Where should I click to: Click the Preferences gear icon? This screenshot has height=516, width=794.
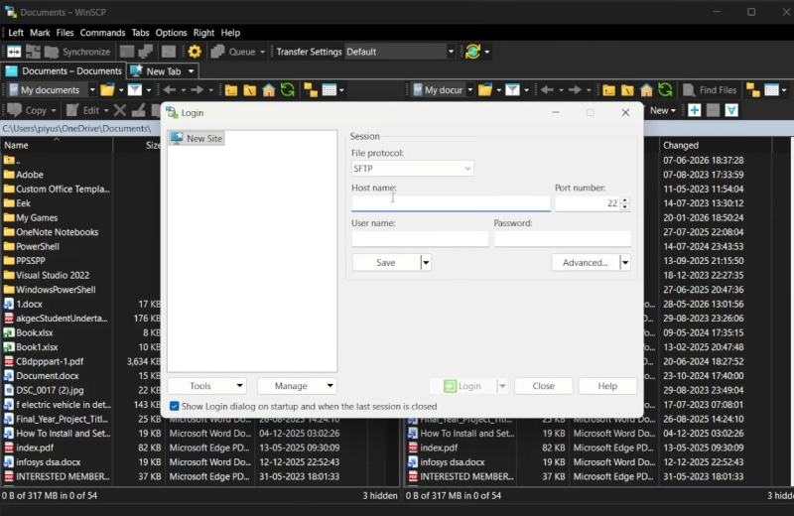[195, 52]
